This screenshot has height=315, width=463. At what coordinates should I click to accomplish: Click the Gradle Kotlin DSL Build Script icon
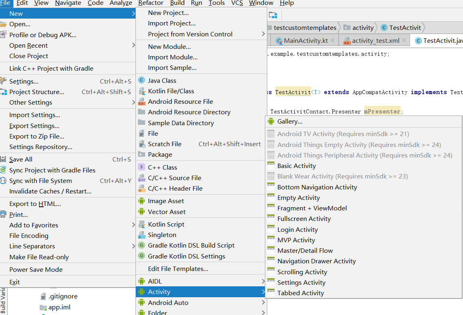pyautogui.click(x=142, y=245)
